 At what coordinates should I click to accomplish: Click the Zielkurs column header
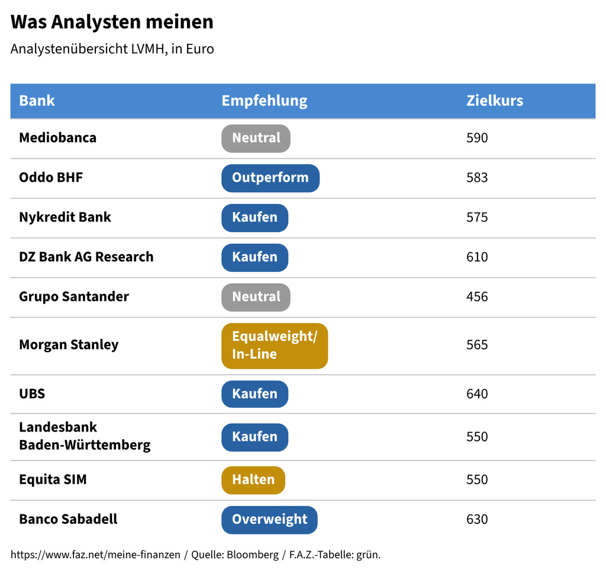pos(494,101)
